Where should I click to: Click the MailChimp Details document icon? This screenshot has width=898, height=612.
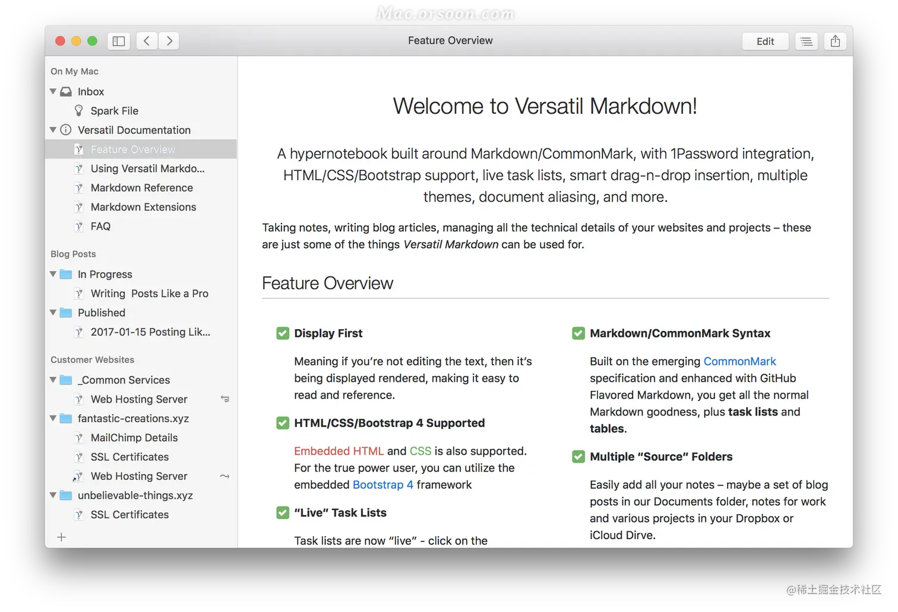(x=78, y=438)
